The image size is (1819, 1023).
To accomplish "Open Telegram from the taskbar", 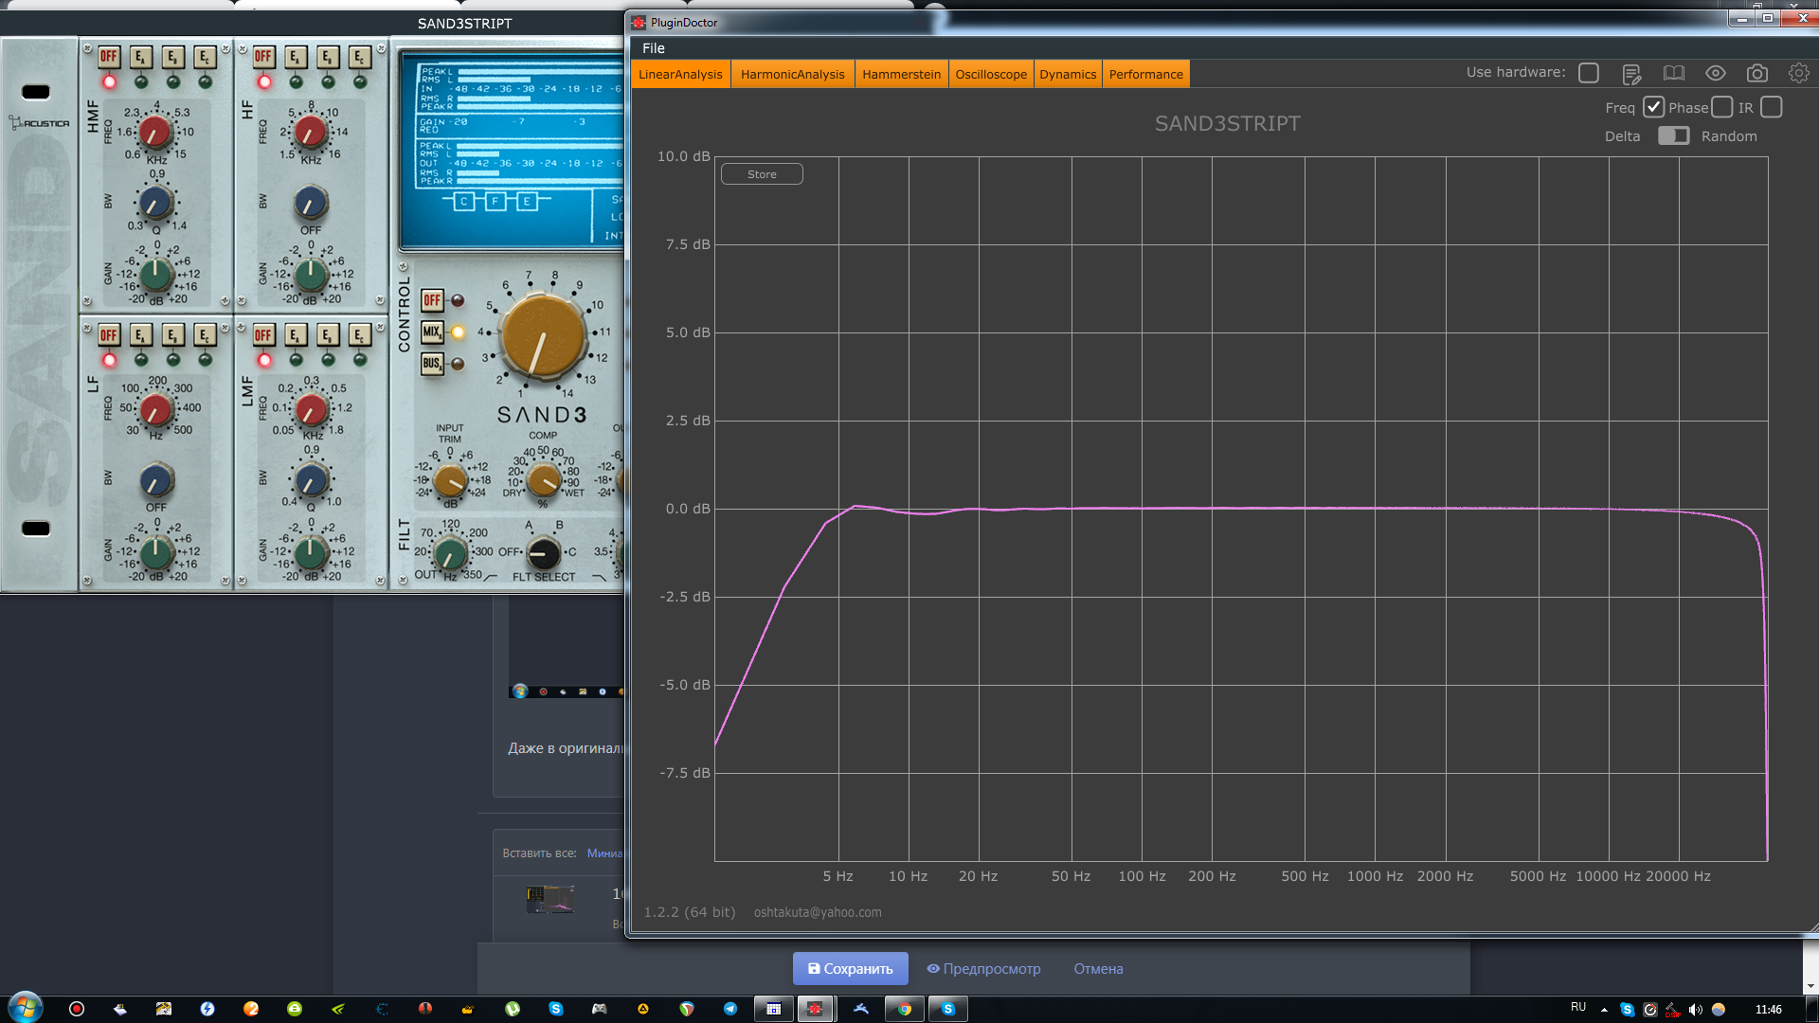I will 730,1009.
